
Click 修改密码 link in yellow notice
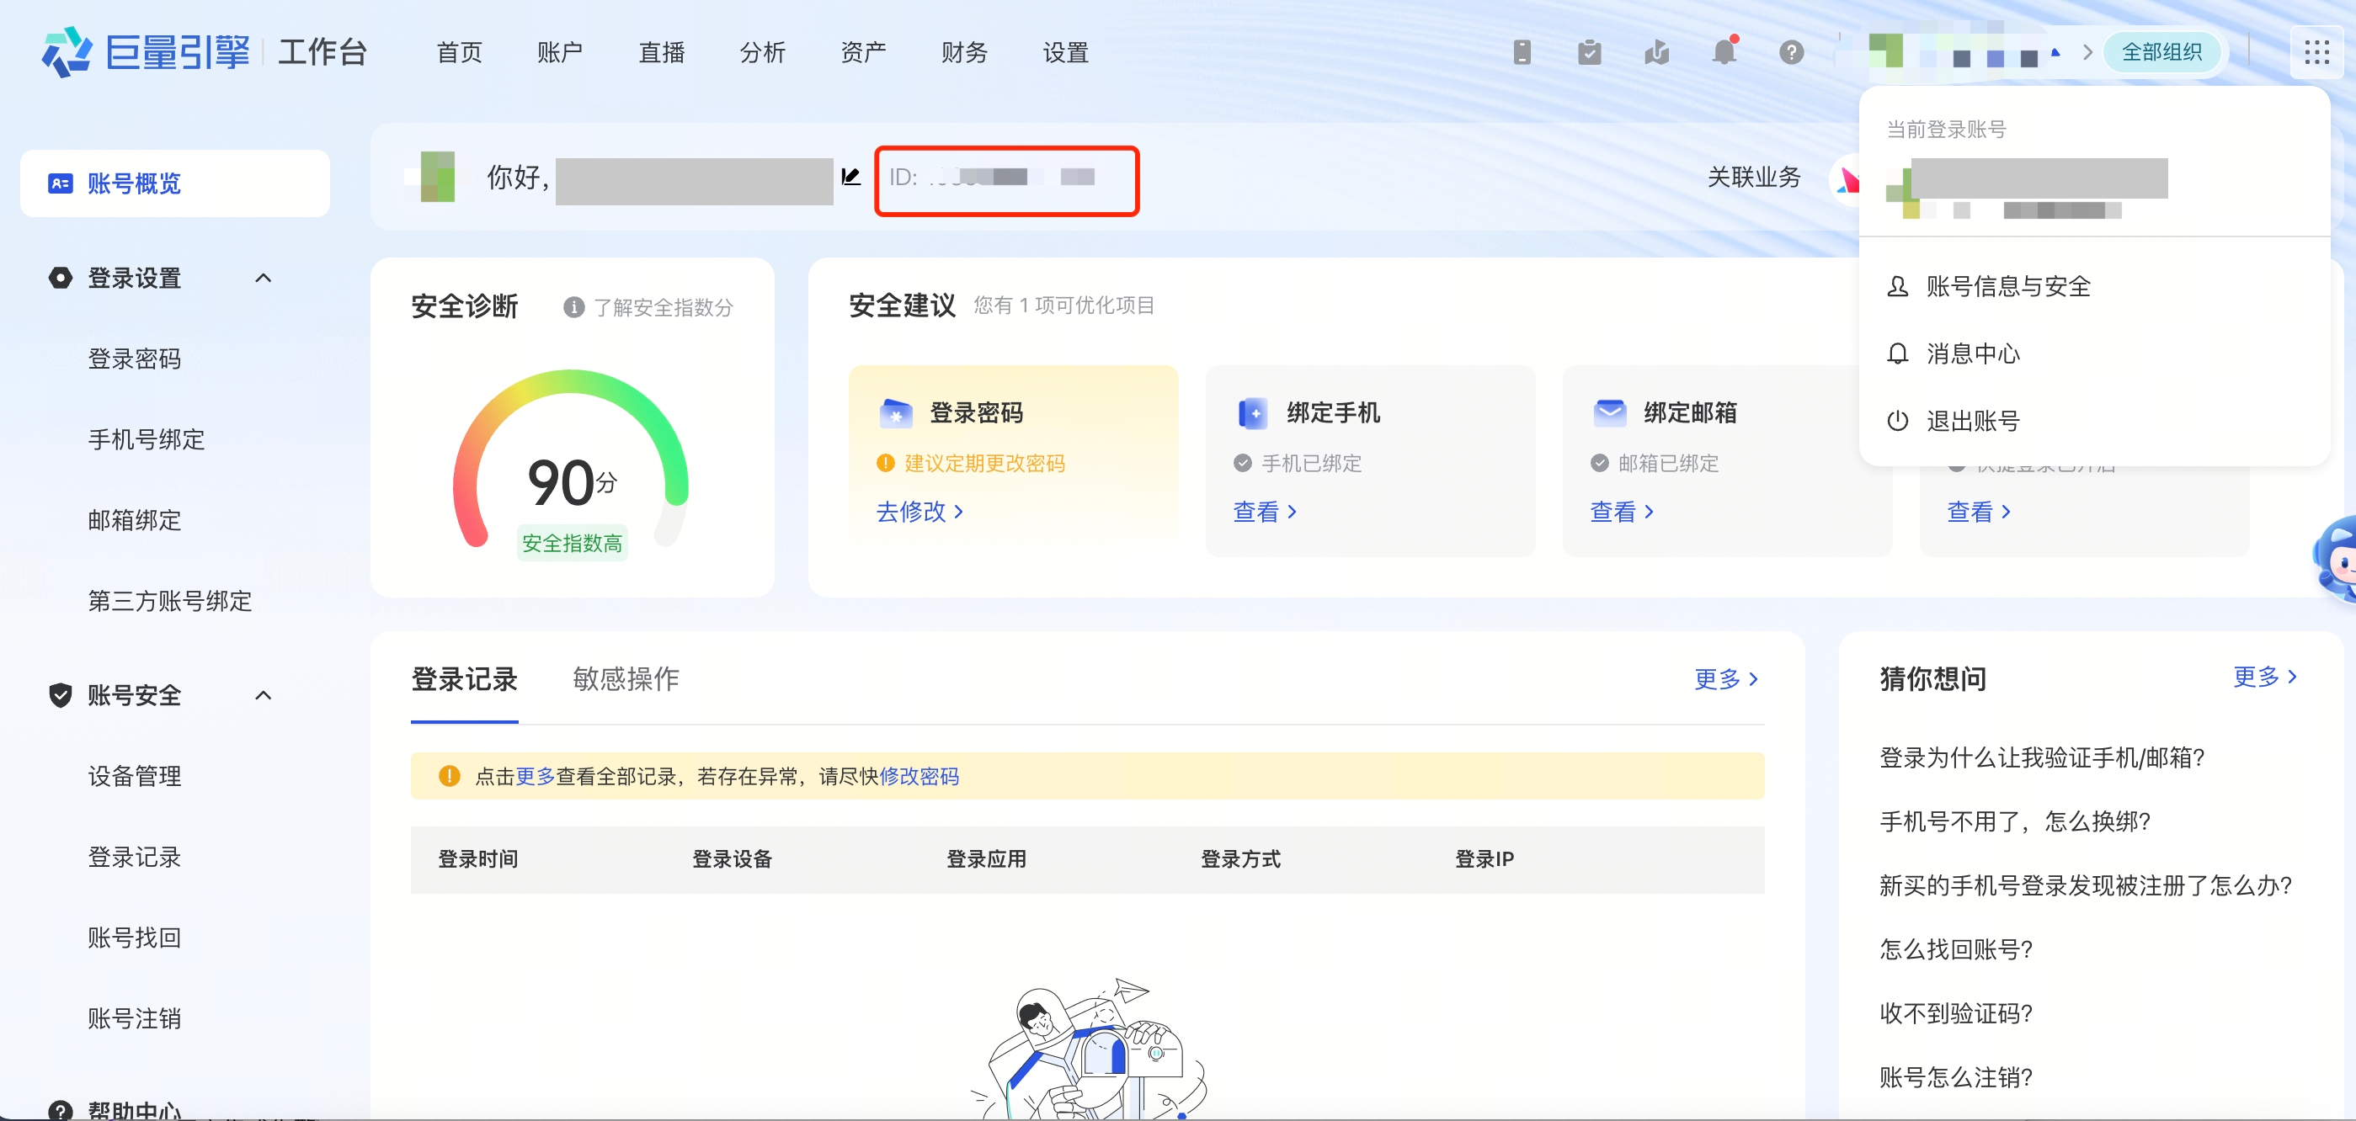(x=919, y=776)
